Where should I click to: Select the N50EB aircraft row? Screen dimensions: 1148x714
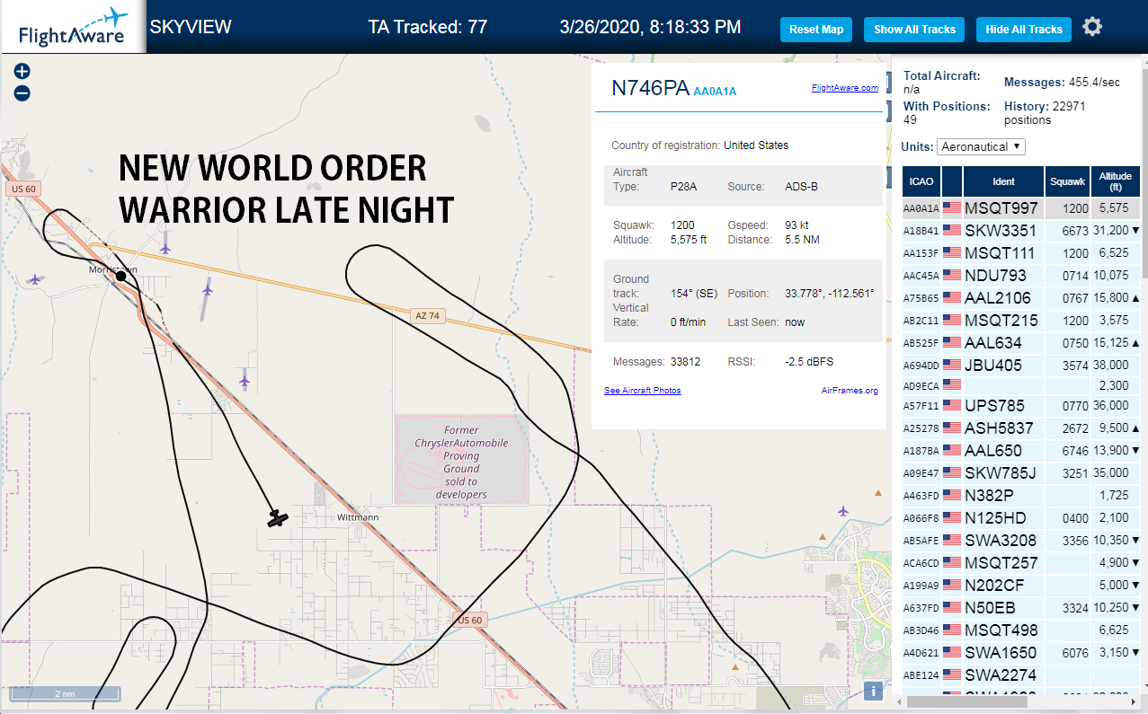tap(1021, 608)
